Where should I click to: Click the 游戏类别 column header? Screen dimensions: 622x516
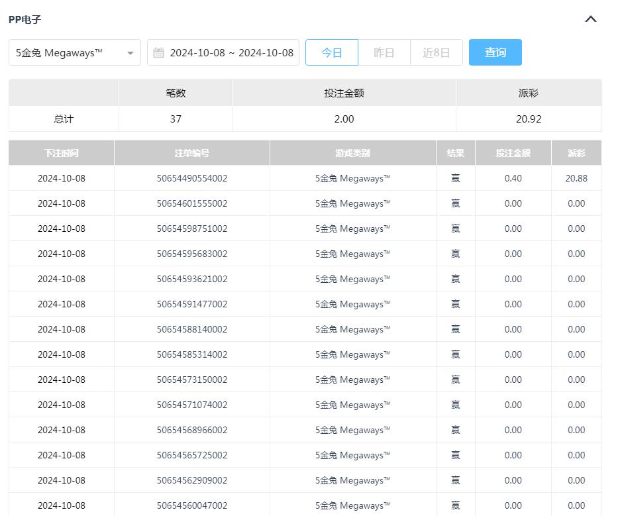pos(352,152)
